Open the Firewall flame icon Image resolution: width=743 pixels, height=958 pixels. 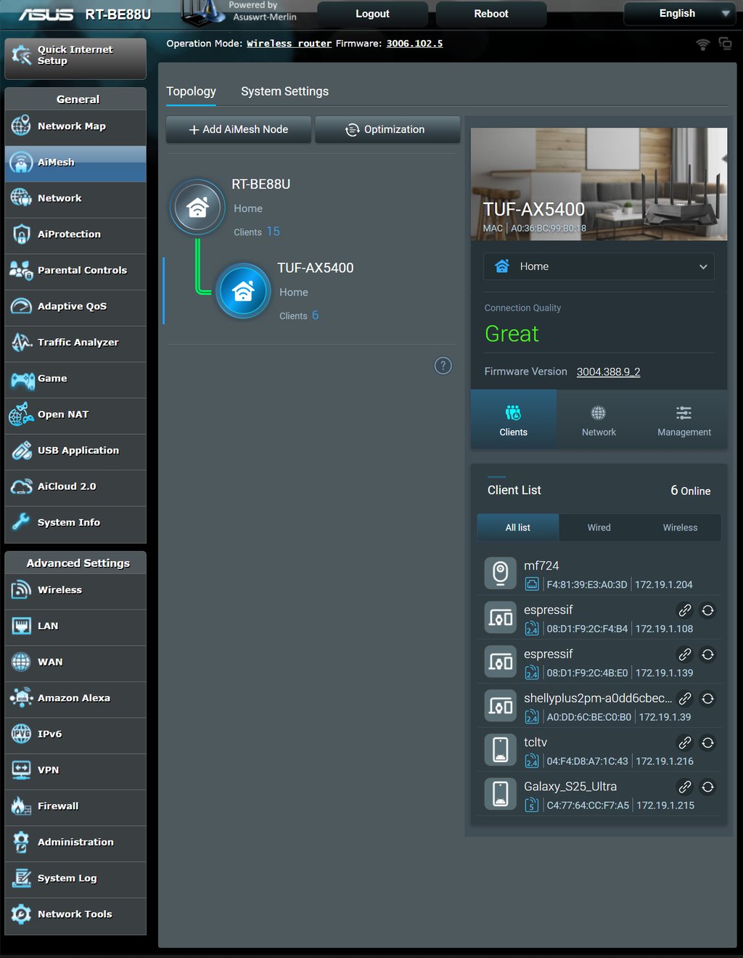point(21,806)
